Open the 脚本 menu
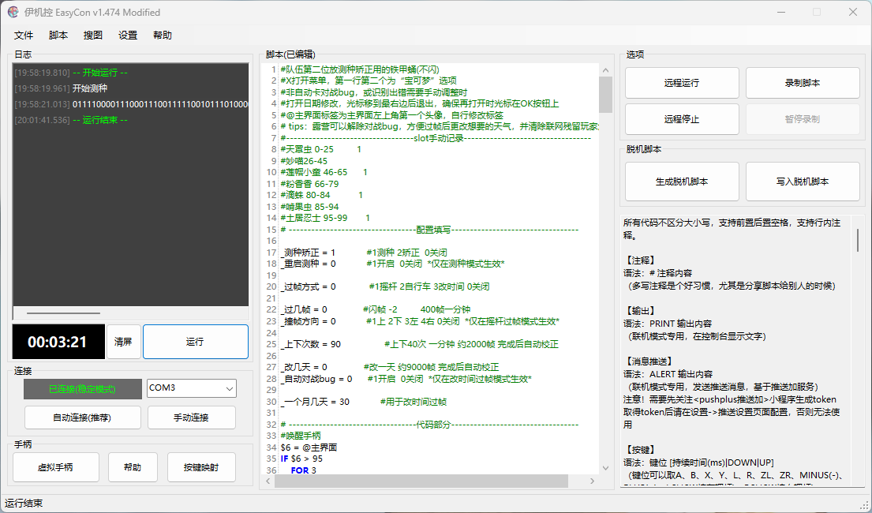Image resolution: width=872 pixels, height=513 pixels. [x=58, y=36]
